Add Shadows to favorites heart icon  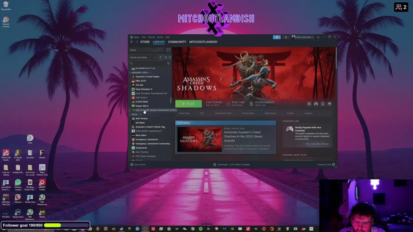[x=329, y=104]
